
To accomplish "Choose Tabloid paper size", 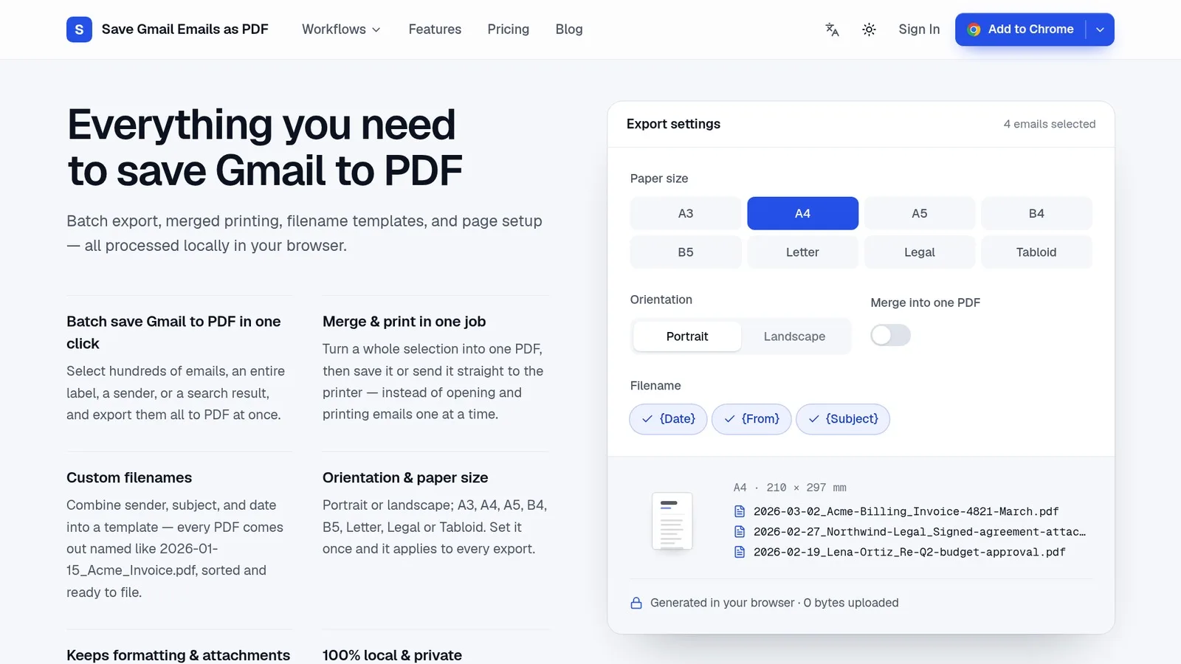I will [1036, 252].
